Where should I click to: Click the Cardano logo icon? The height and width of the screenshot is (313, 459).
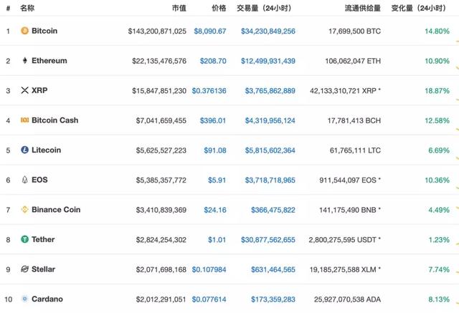pyautogui.click(x=24, y=299)
